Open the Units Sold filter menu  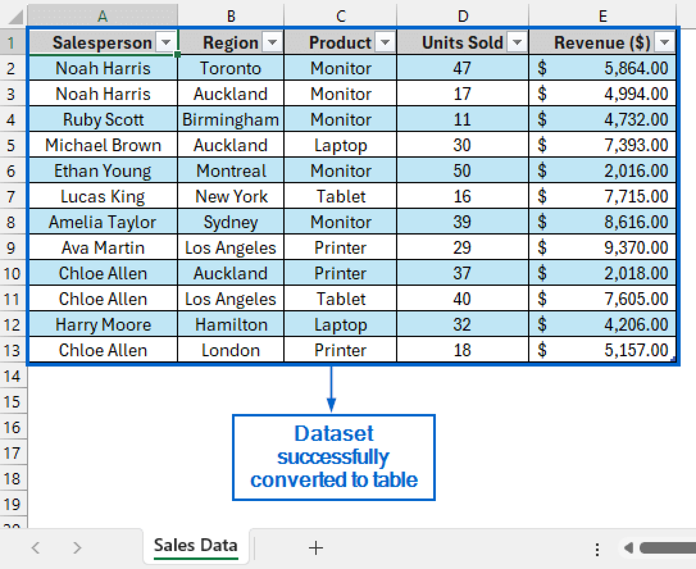[517, 42]
